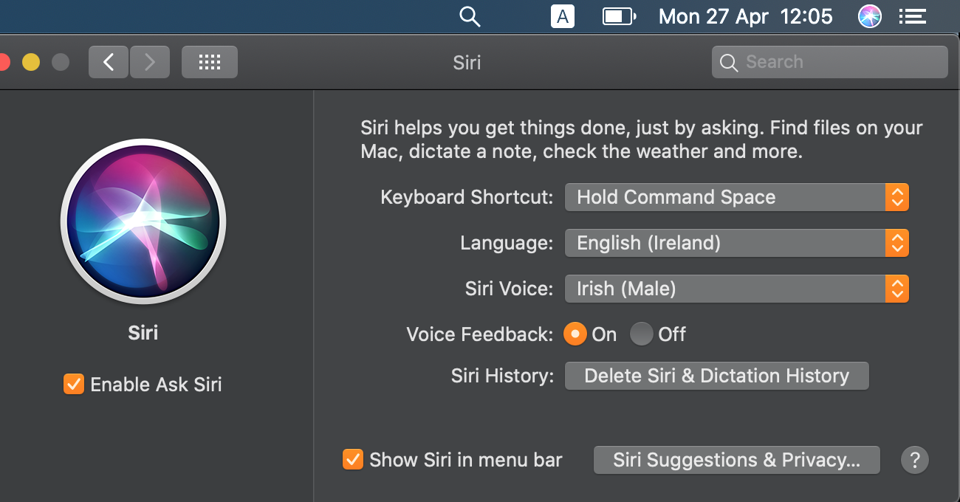
Task: Focus the Search field in toolbar
Action: (829, 62)
